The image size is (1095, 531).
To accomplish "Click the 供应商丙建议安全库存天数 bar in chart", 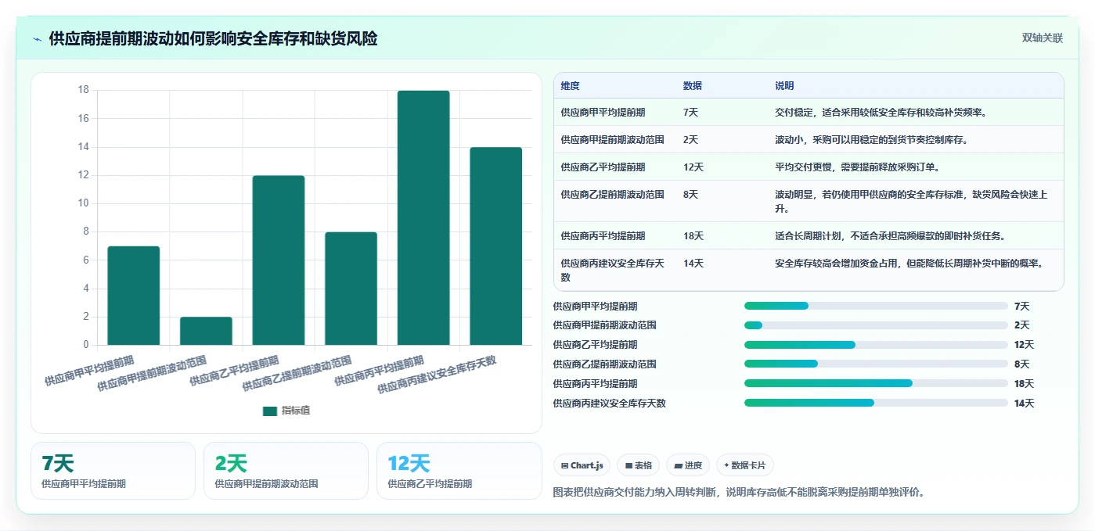I will point(496,246).
